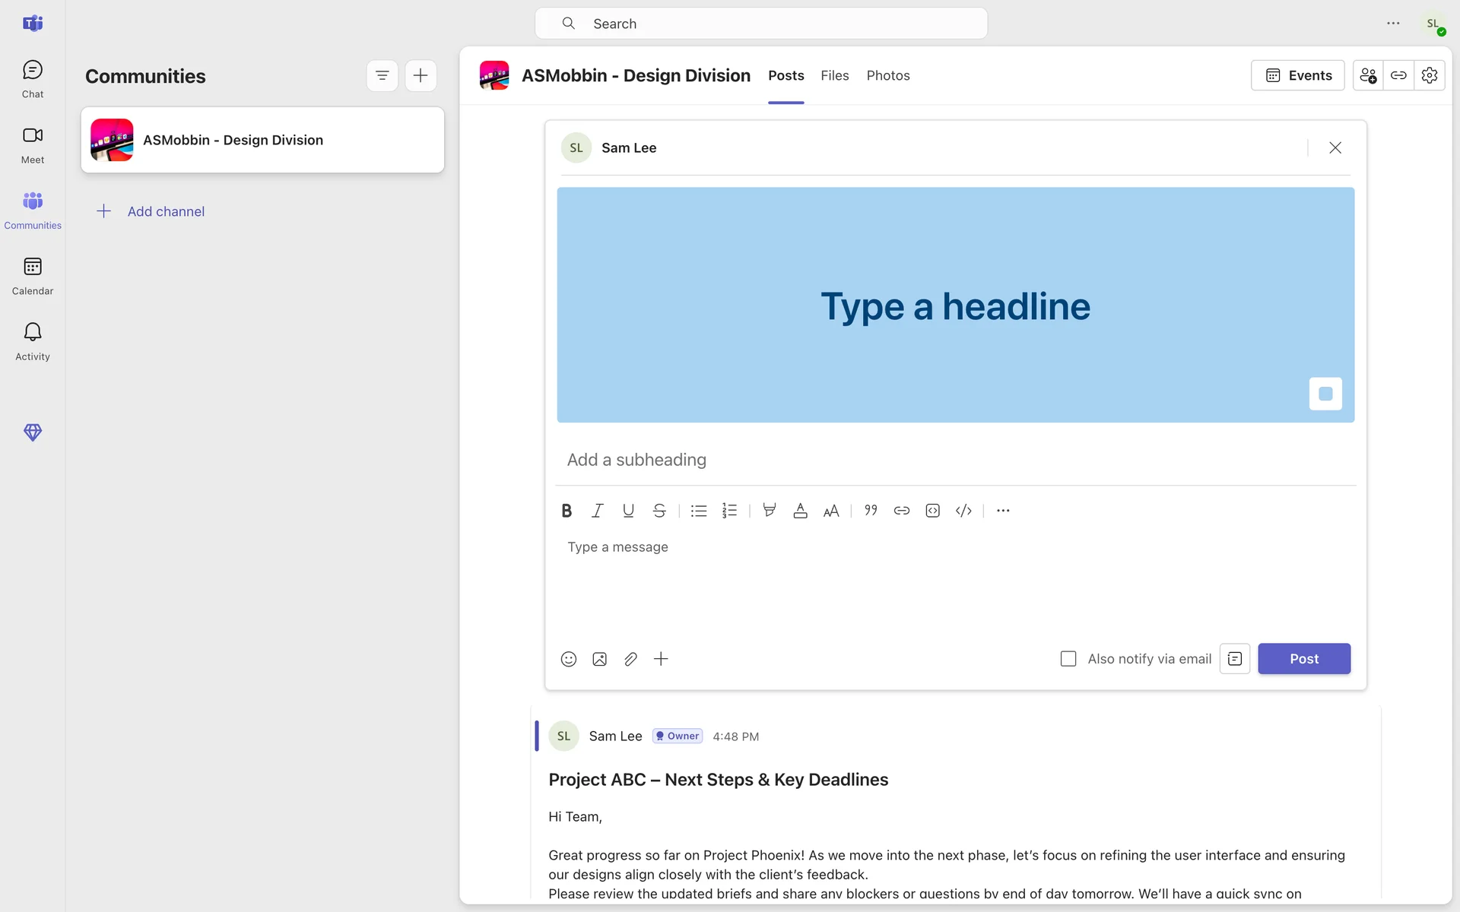Open the emoji picker

[569, 659]
